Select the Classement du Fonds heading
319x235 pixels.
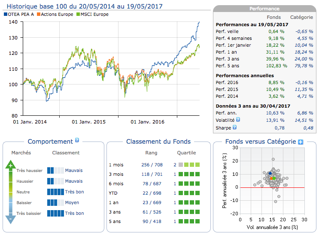pos(158,142)
